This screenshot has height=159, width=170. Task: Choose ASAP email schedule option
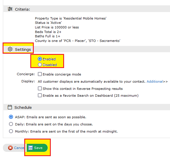point(11,117)
